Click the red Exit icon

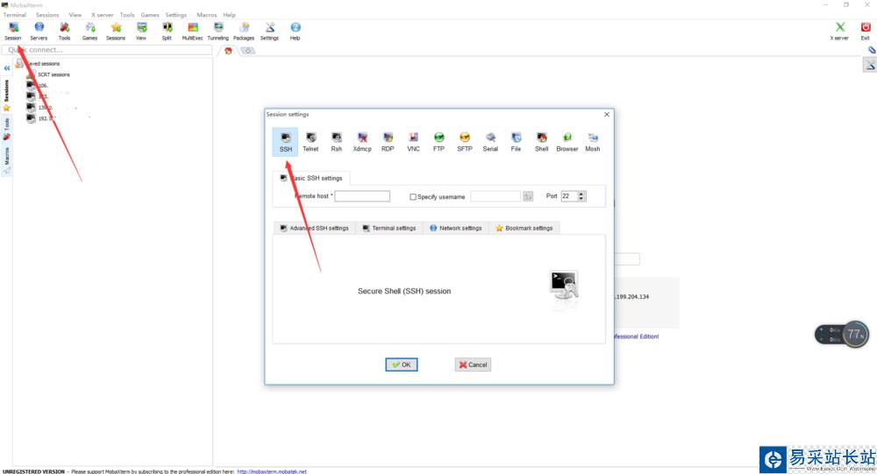[866, 32]
